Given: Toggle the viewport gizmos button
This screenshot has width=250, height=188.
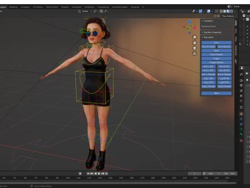Looking at the screenshot, I should coord(201,11).
